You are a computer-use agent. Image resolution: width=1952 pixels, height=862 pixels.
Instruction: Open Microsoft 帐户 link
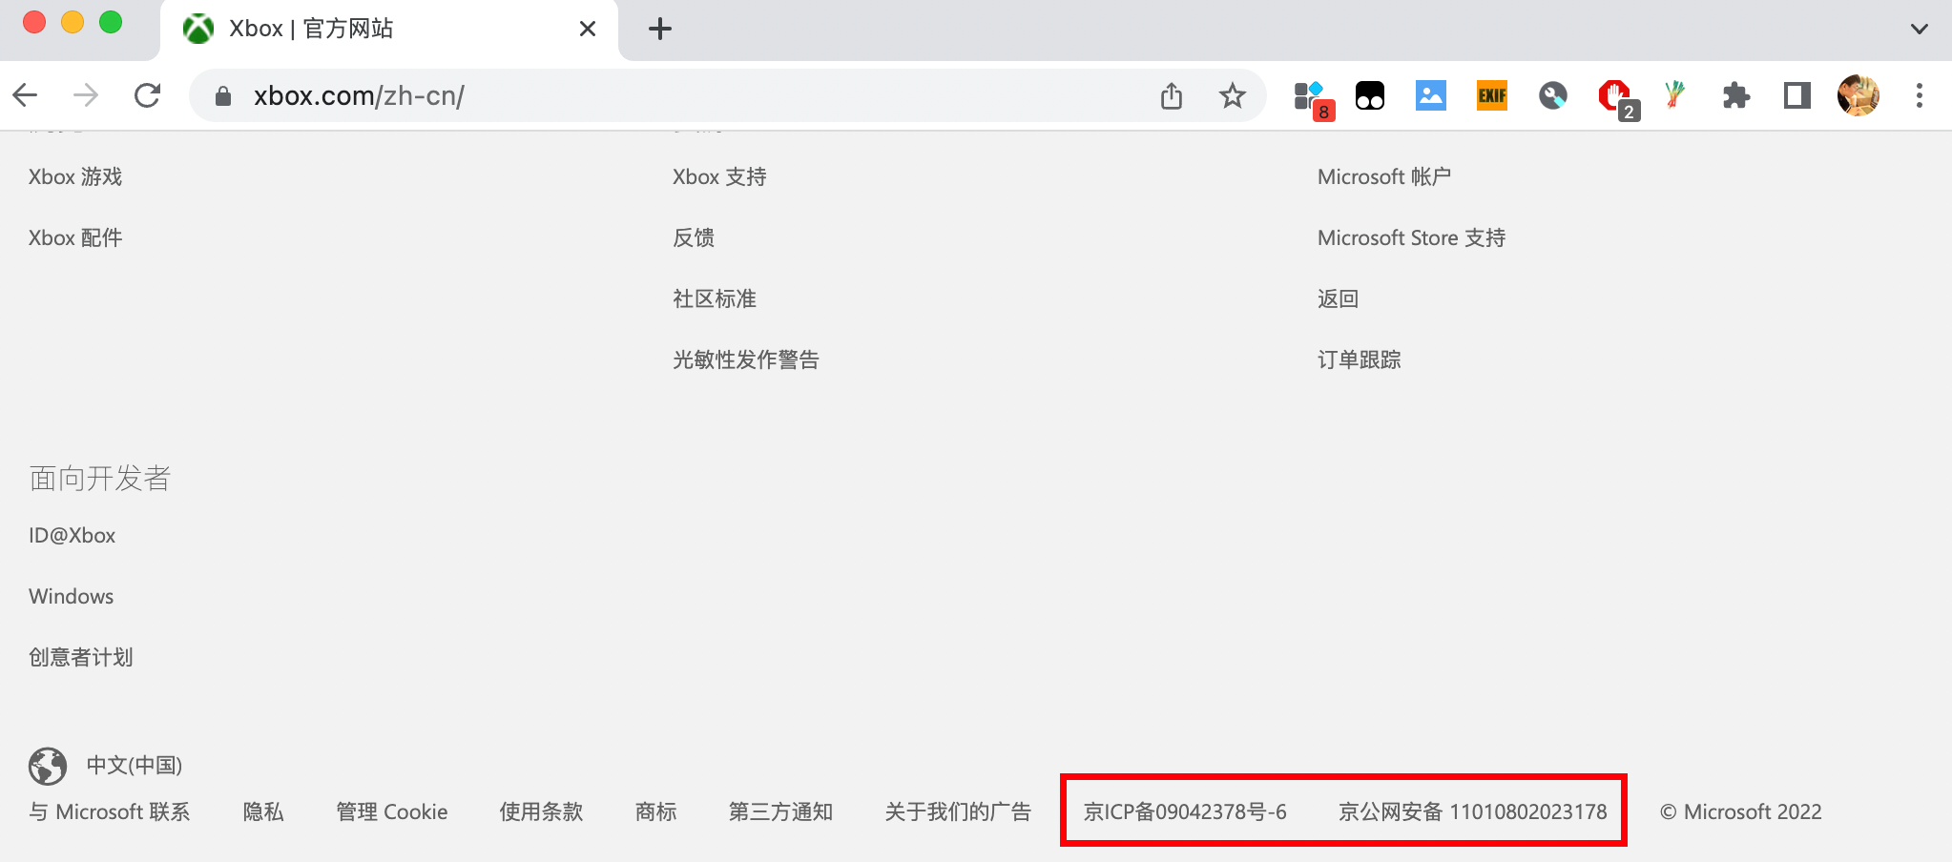1384,177
